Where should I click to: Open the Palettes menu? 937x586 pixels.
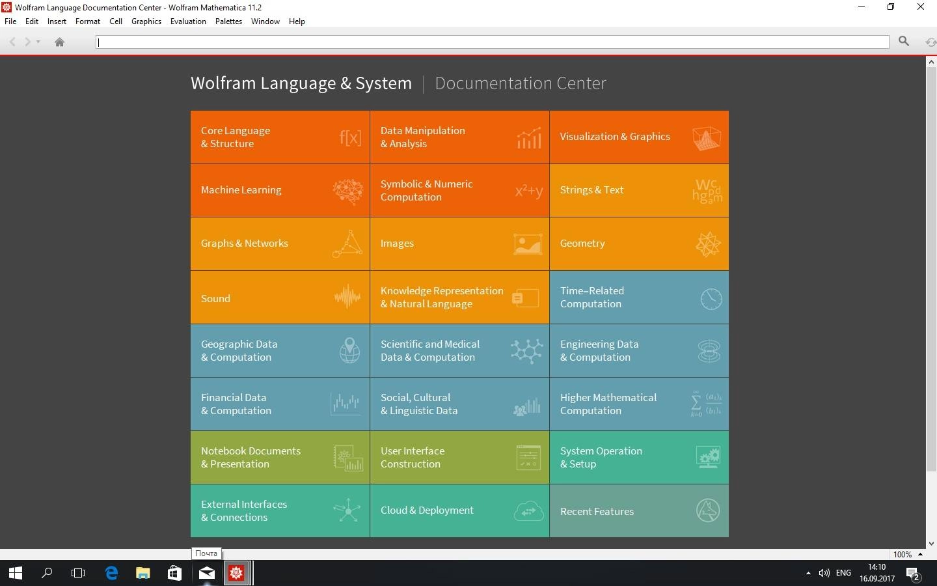point(228,21)
